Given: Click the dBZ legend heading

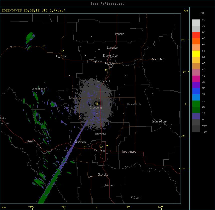Looking at the screenshot, I should (x=202, y=13).
